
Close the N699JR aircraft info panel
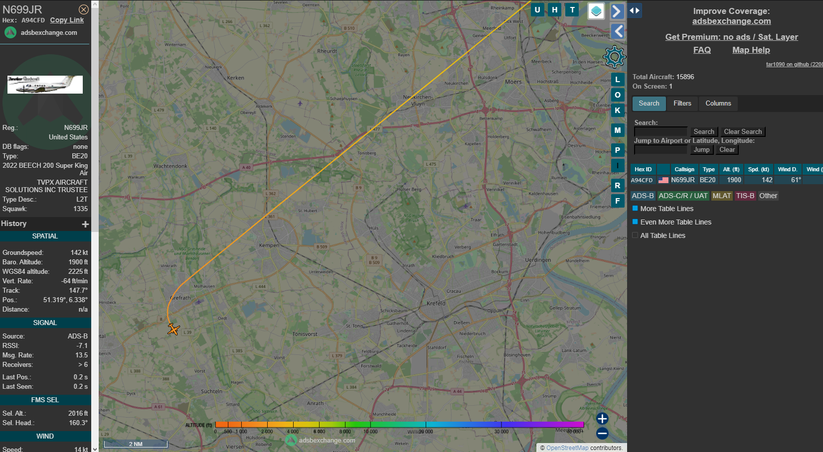tap(84, 9)
